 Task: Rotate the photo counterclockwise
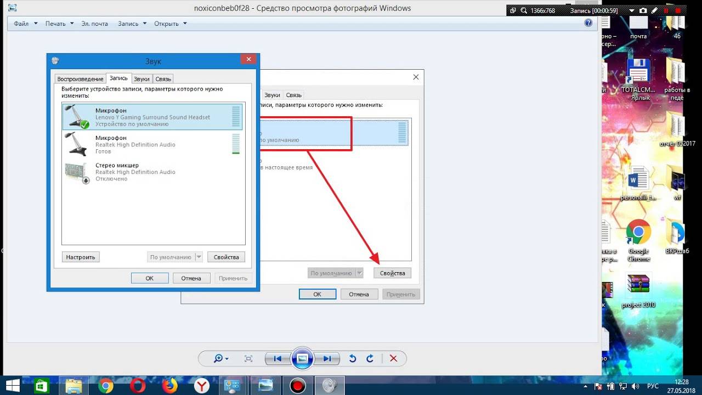click(x=353, y=358)
